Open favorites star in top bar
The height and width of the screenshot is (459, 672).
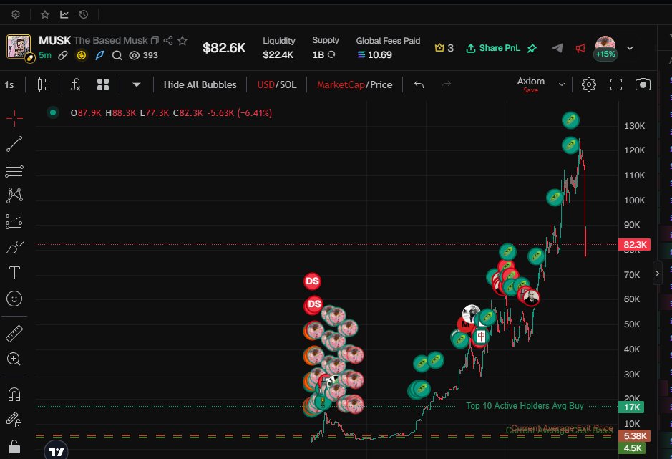[x=45, y=14]
